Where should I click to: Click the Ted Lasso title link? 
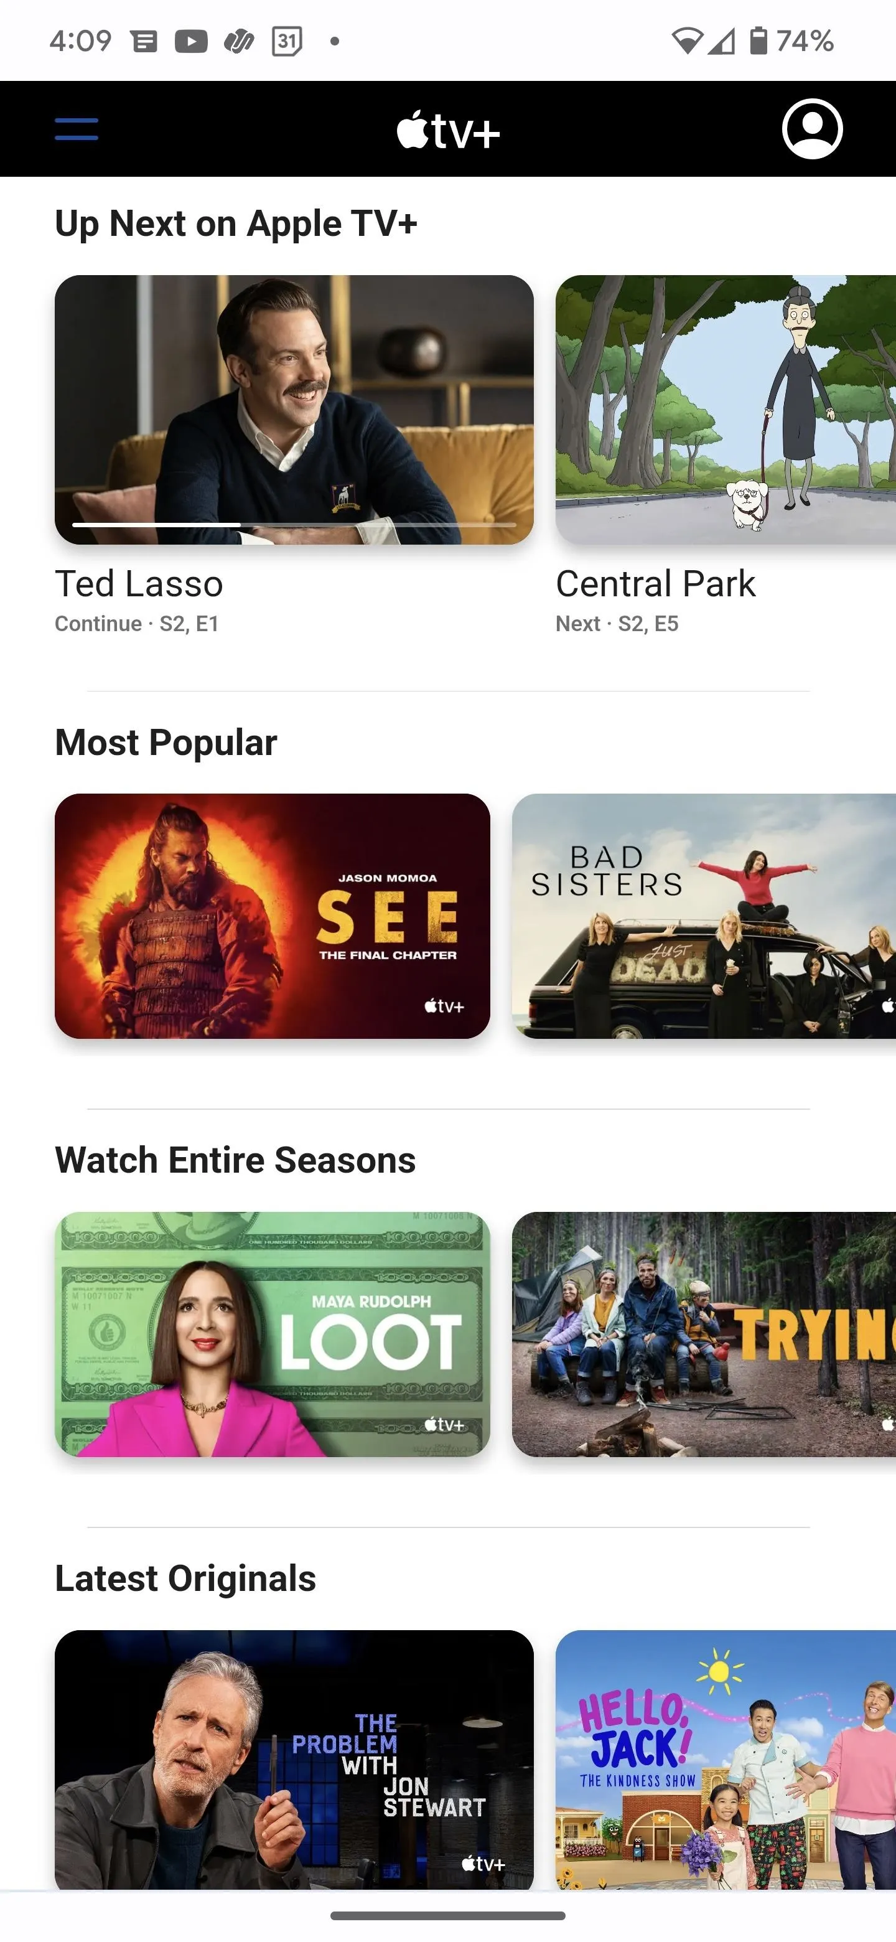pos(139,583)
